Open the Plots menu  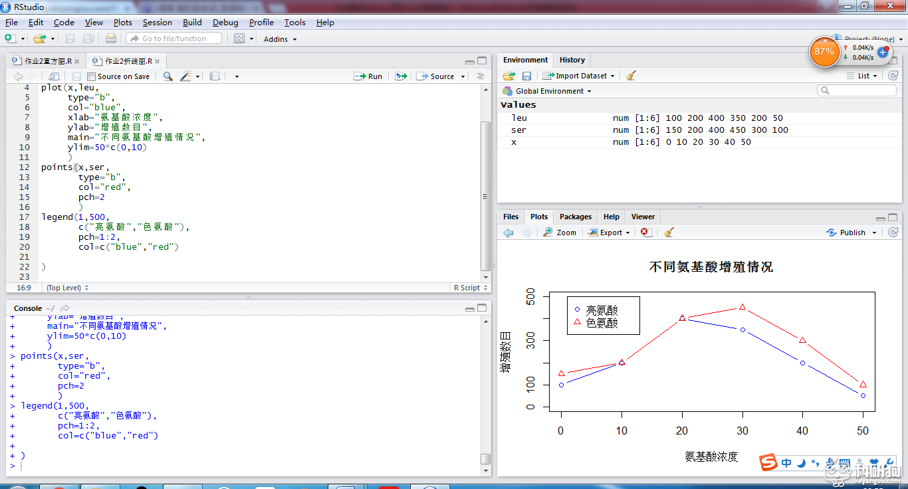click(123, 22)
